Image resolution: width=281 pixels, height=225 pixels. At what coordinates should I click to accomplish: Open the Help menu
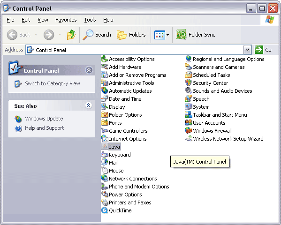pyautogui.click(x=108, y=20)
